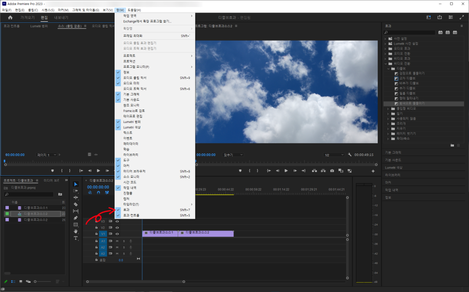Select the Razor tool in the toolbar
The image size is (469, 292).
[76, 204]
